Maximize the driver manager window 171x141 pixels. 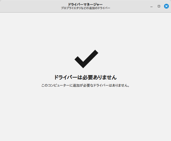coord(159,6)
